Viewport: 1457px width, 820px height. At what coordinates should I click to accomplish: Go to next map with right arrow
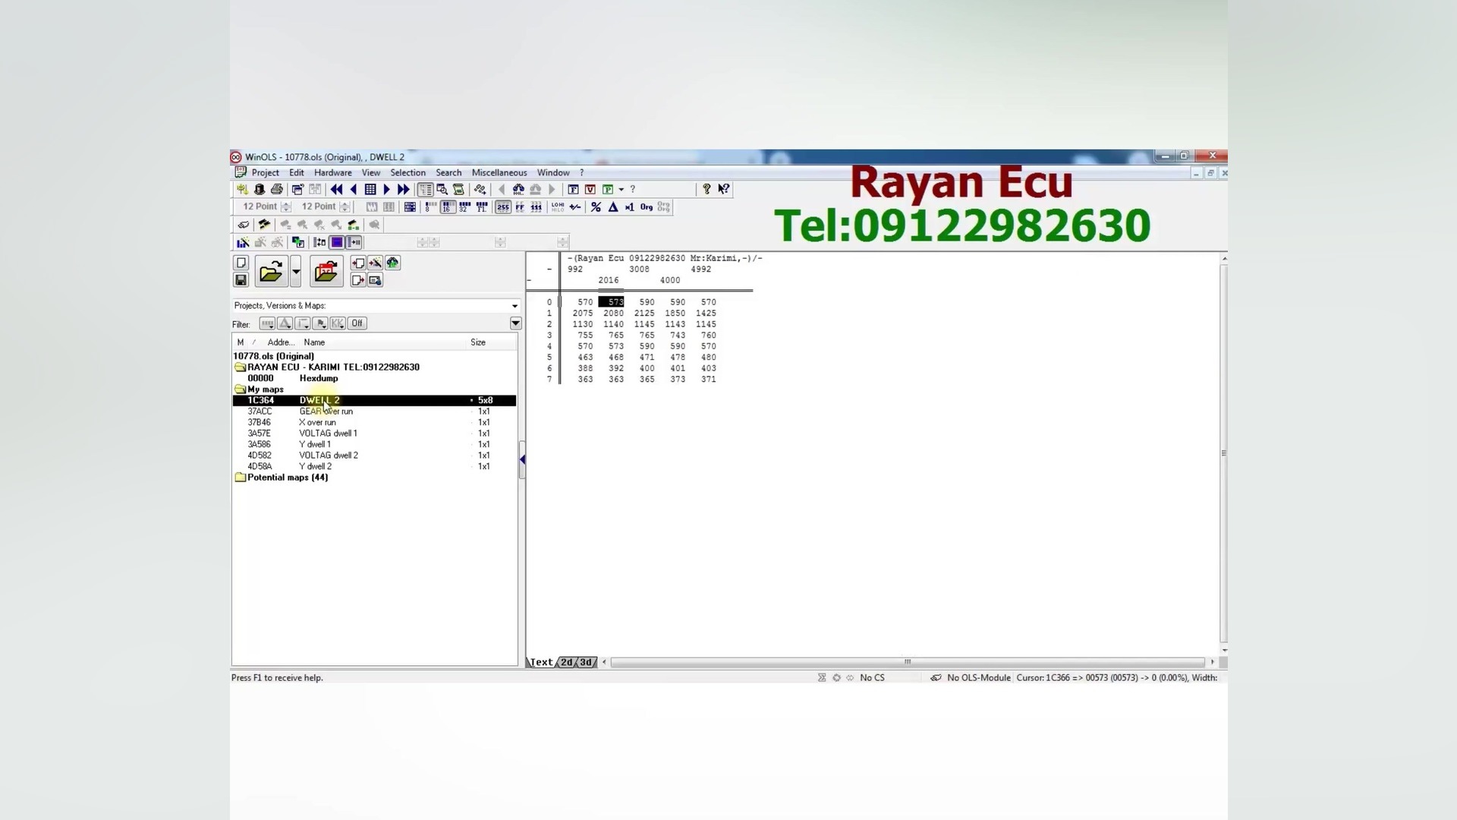387,189
